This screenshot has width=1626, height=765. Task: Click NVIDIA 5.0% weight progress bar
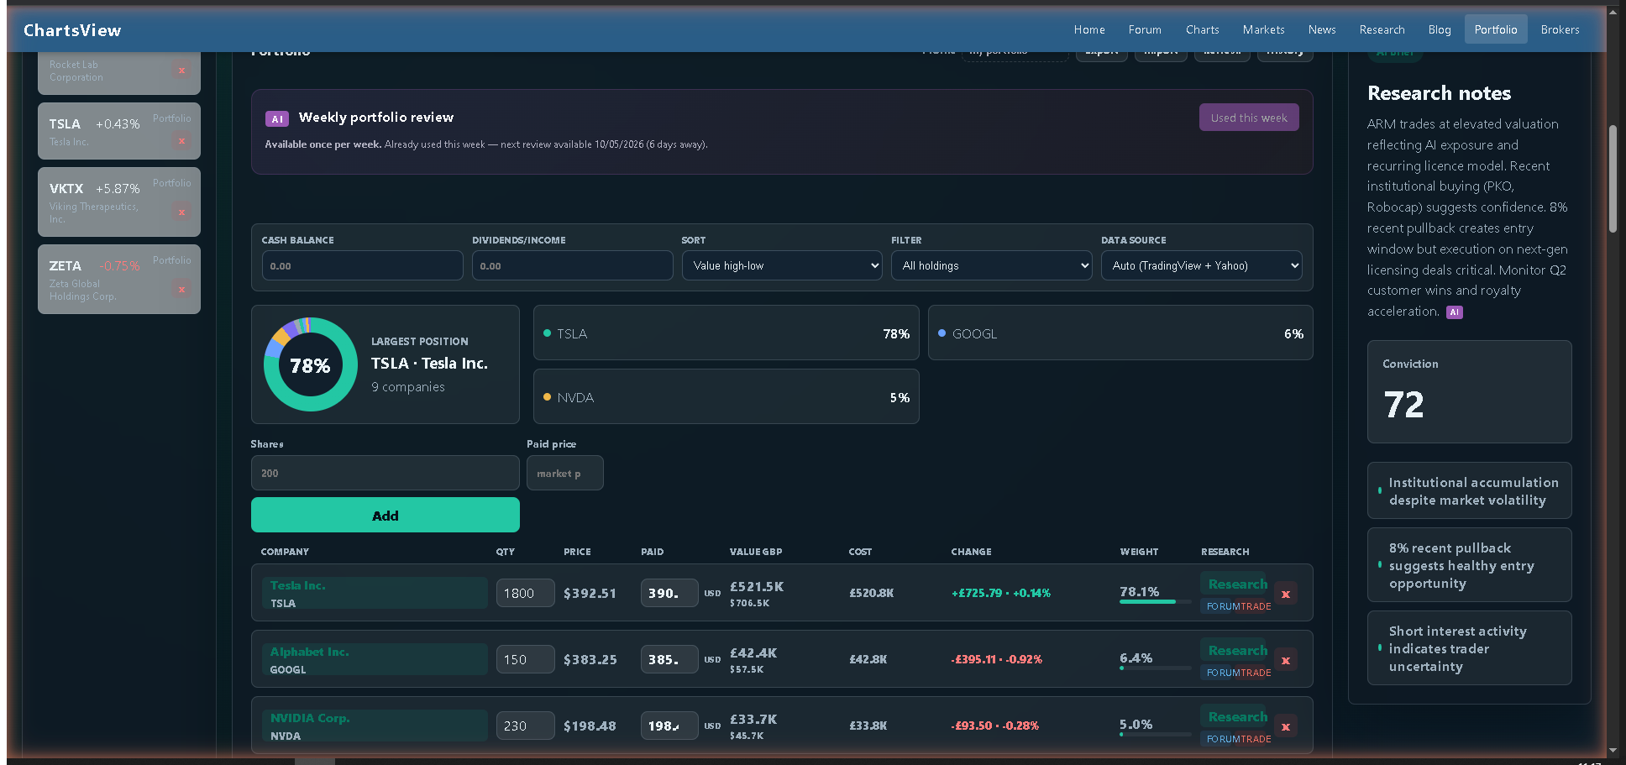1156,735
